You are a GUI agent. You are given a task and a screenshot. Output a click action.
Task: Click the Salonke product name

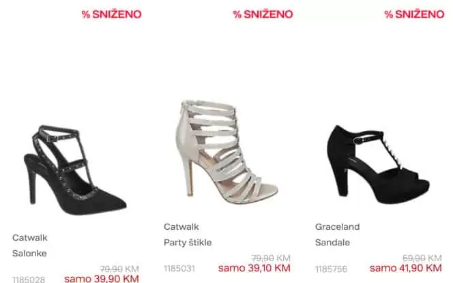[29, 253]
